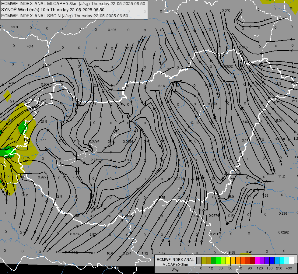Click the map value 0.0759
Screen dimensions: 298x274
coord(75,234)
